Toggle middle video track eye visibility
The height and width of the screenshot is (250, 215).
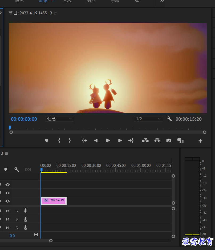pos(7,193)
